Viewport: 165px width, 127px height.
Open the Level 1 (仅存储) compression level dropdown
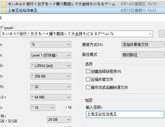pos(51,55)
